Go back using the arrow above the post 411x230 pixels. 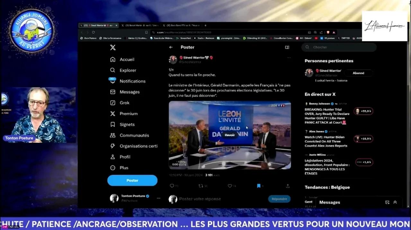coord(171,47)
